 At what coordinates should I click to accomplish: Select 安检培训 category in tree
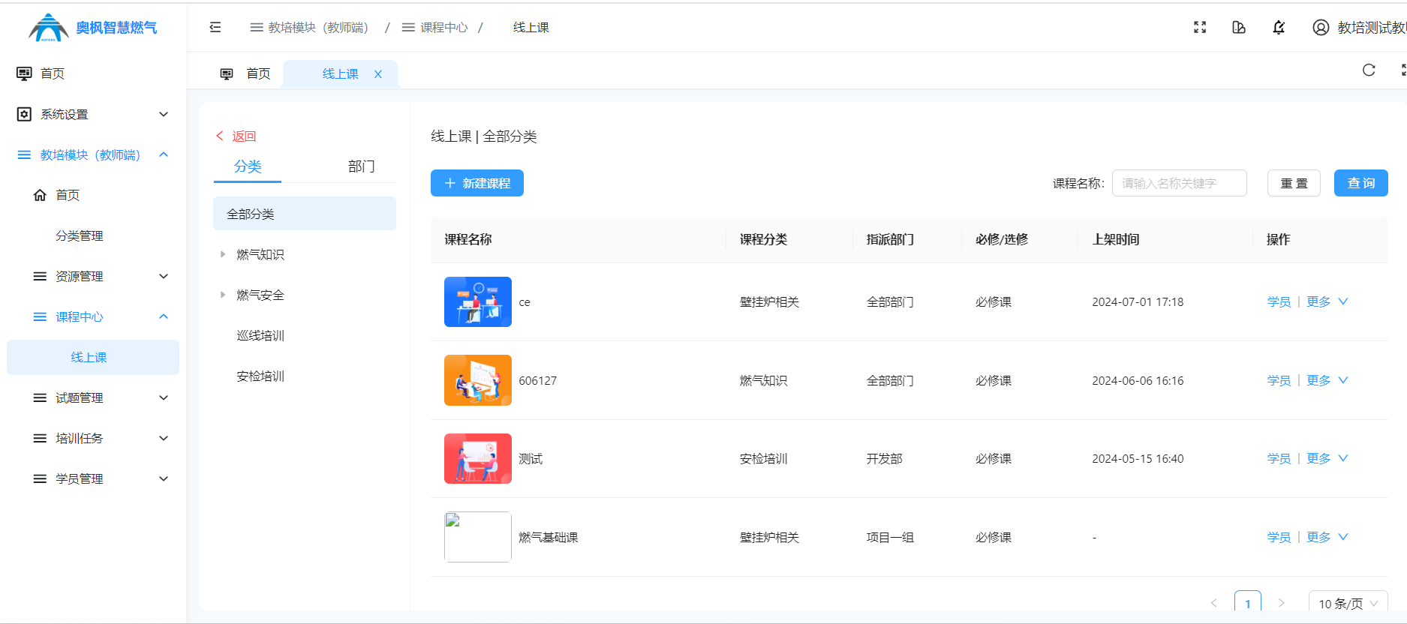coord(260,376)
